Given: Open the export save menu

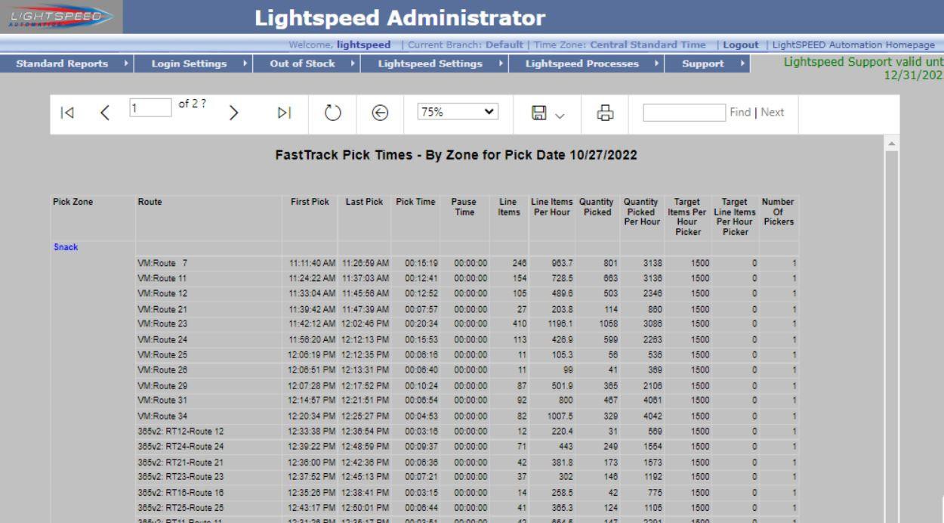Looking at the screenshot, I should pyautogui.click(x=548, y=113).
